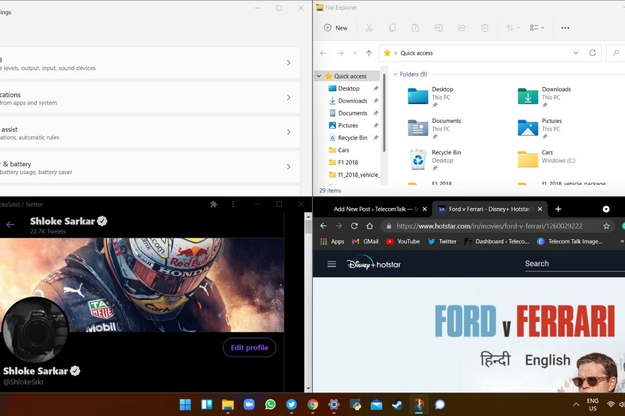Image resolution: width=625 pixels, height=416 pixels.
Task: Close the Ford v Ferrari Hotstar tab
Action: (x=540, y=209)
